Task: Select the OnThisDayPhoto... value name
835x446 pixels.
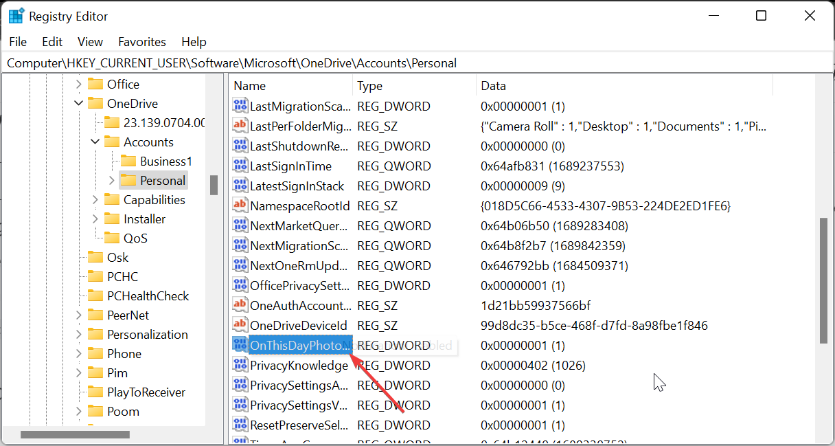Action: [x=300, y=346]
